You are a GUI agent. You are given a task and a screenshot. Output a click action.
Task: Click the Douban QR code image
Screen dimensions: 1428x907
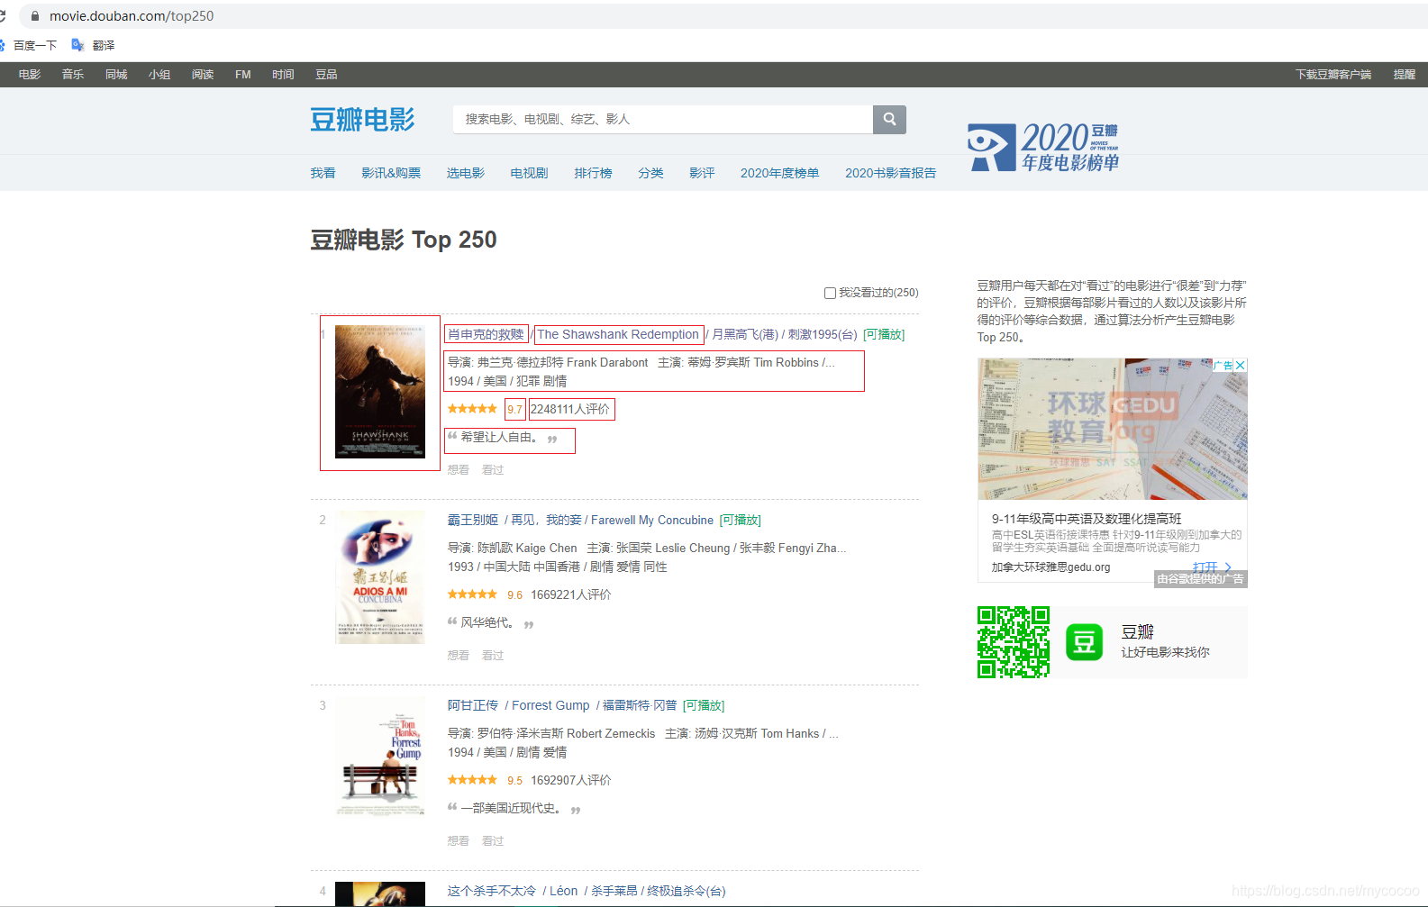(1014, 642)
